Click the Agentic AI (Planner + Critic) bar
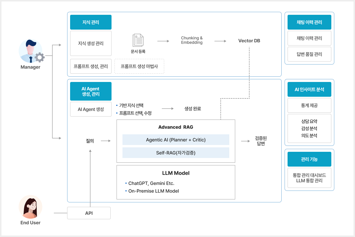Screen dimensions: 355x237 (176, 140)
